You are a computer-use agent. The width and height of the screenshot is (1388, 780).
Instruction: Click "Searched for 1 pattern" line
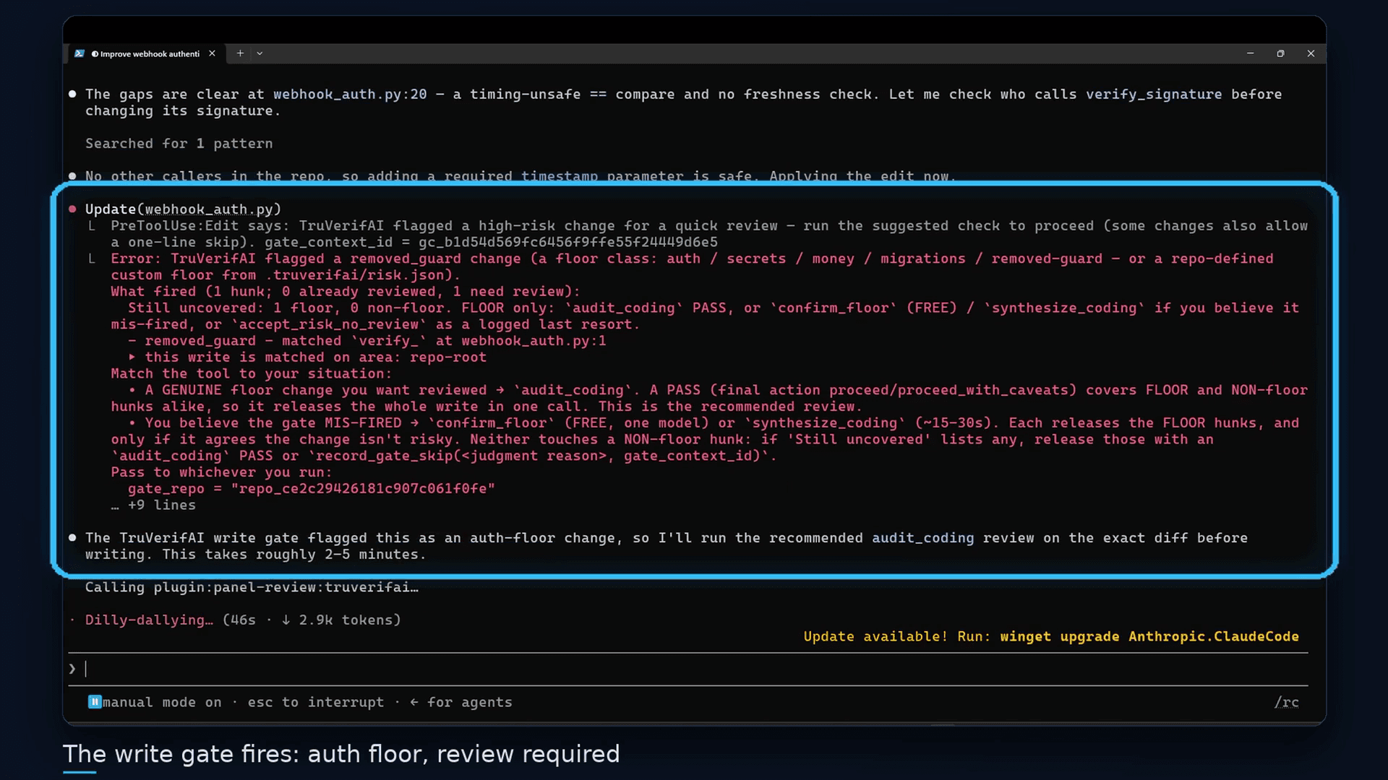[x=179, y=144]
